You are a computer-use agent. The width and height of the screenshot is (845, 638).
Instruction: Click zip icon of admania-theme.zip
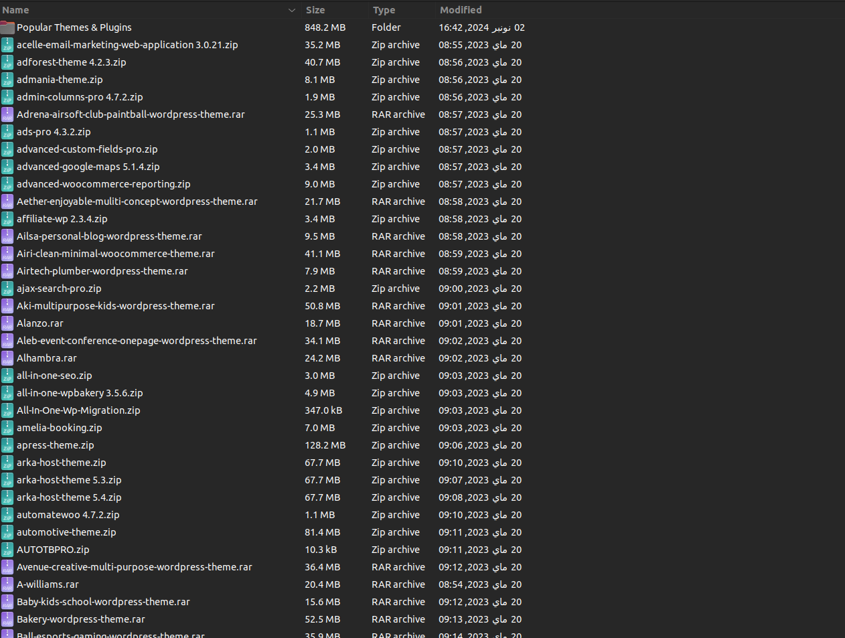click(7, 80)
